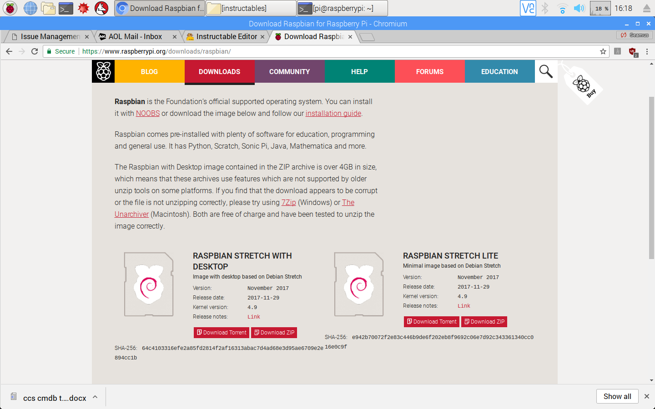This screenshot has height=409, width=655.
Task: Click Show all downloads
Action: 617,396
